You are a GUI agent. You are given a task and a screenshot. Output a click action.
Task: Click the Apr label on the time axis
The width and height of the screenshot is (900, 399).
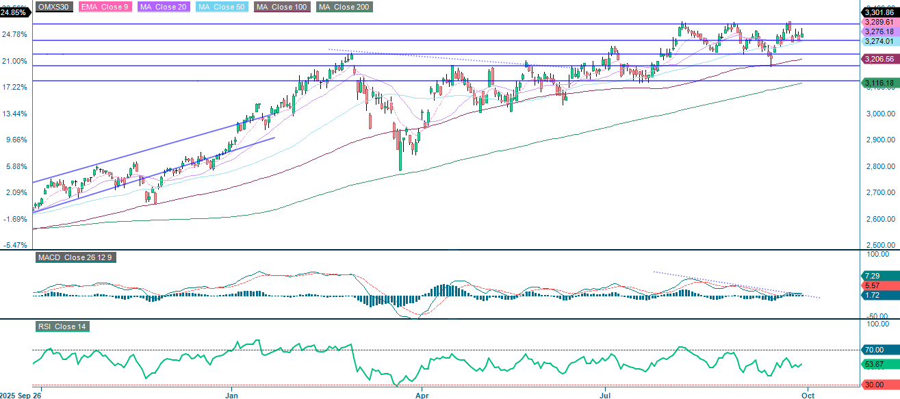point(422,395)
